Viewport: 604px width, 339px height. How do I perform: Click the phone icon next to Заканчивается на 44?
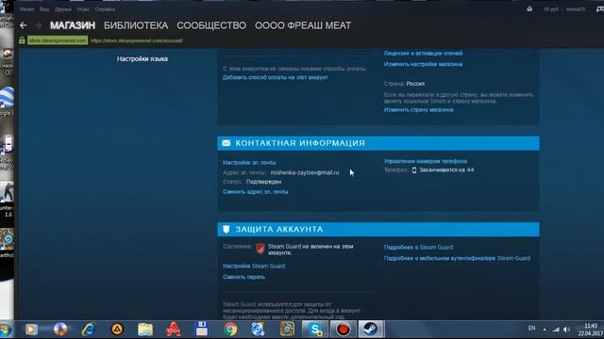coord(414,169)
